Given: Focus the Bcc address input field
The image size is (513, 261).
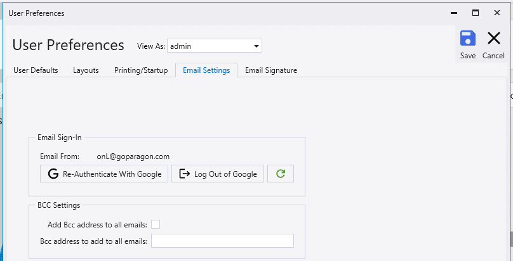Looking at the screenshot, I should click(222, 241).
